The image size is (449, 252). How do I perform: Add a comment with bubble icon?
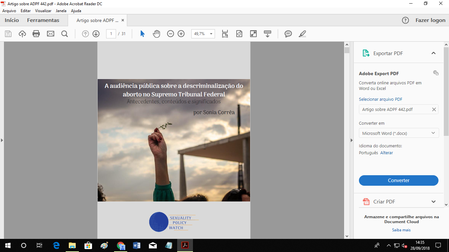tap(288, 34)
